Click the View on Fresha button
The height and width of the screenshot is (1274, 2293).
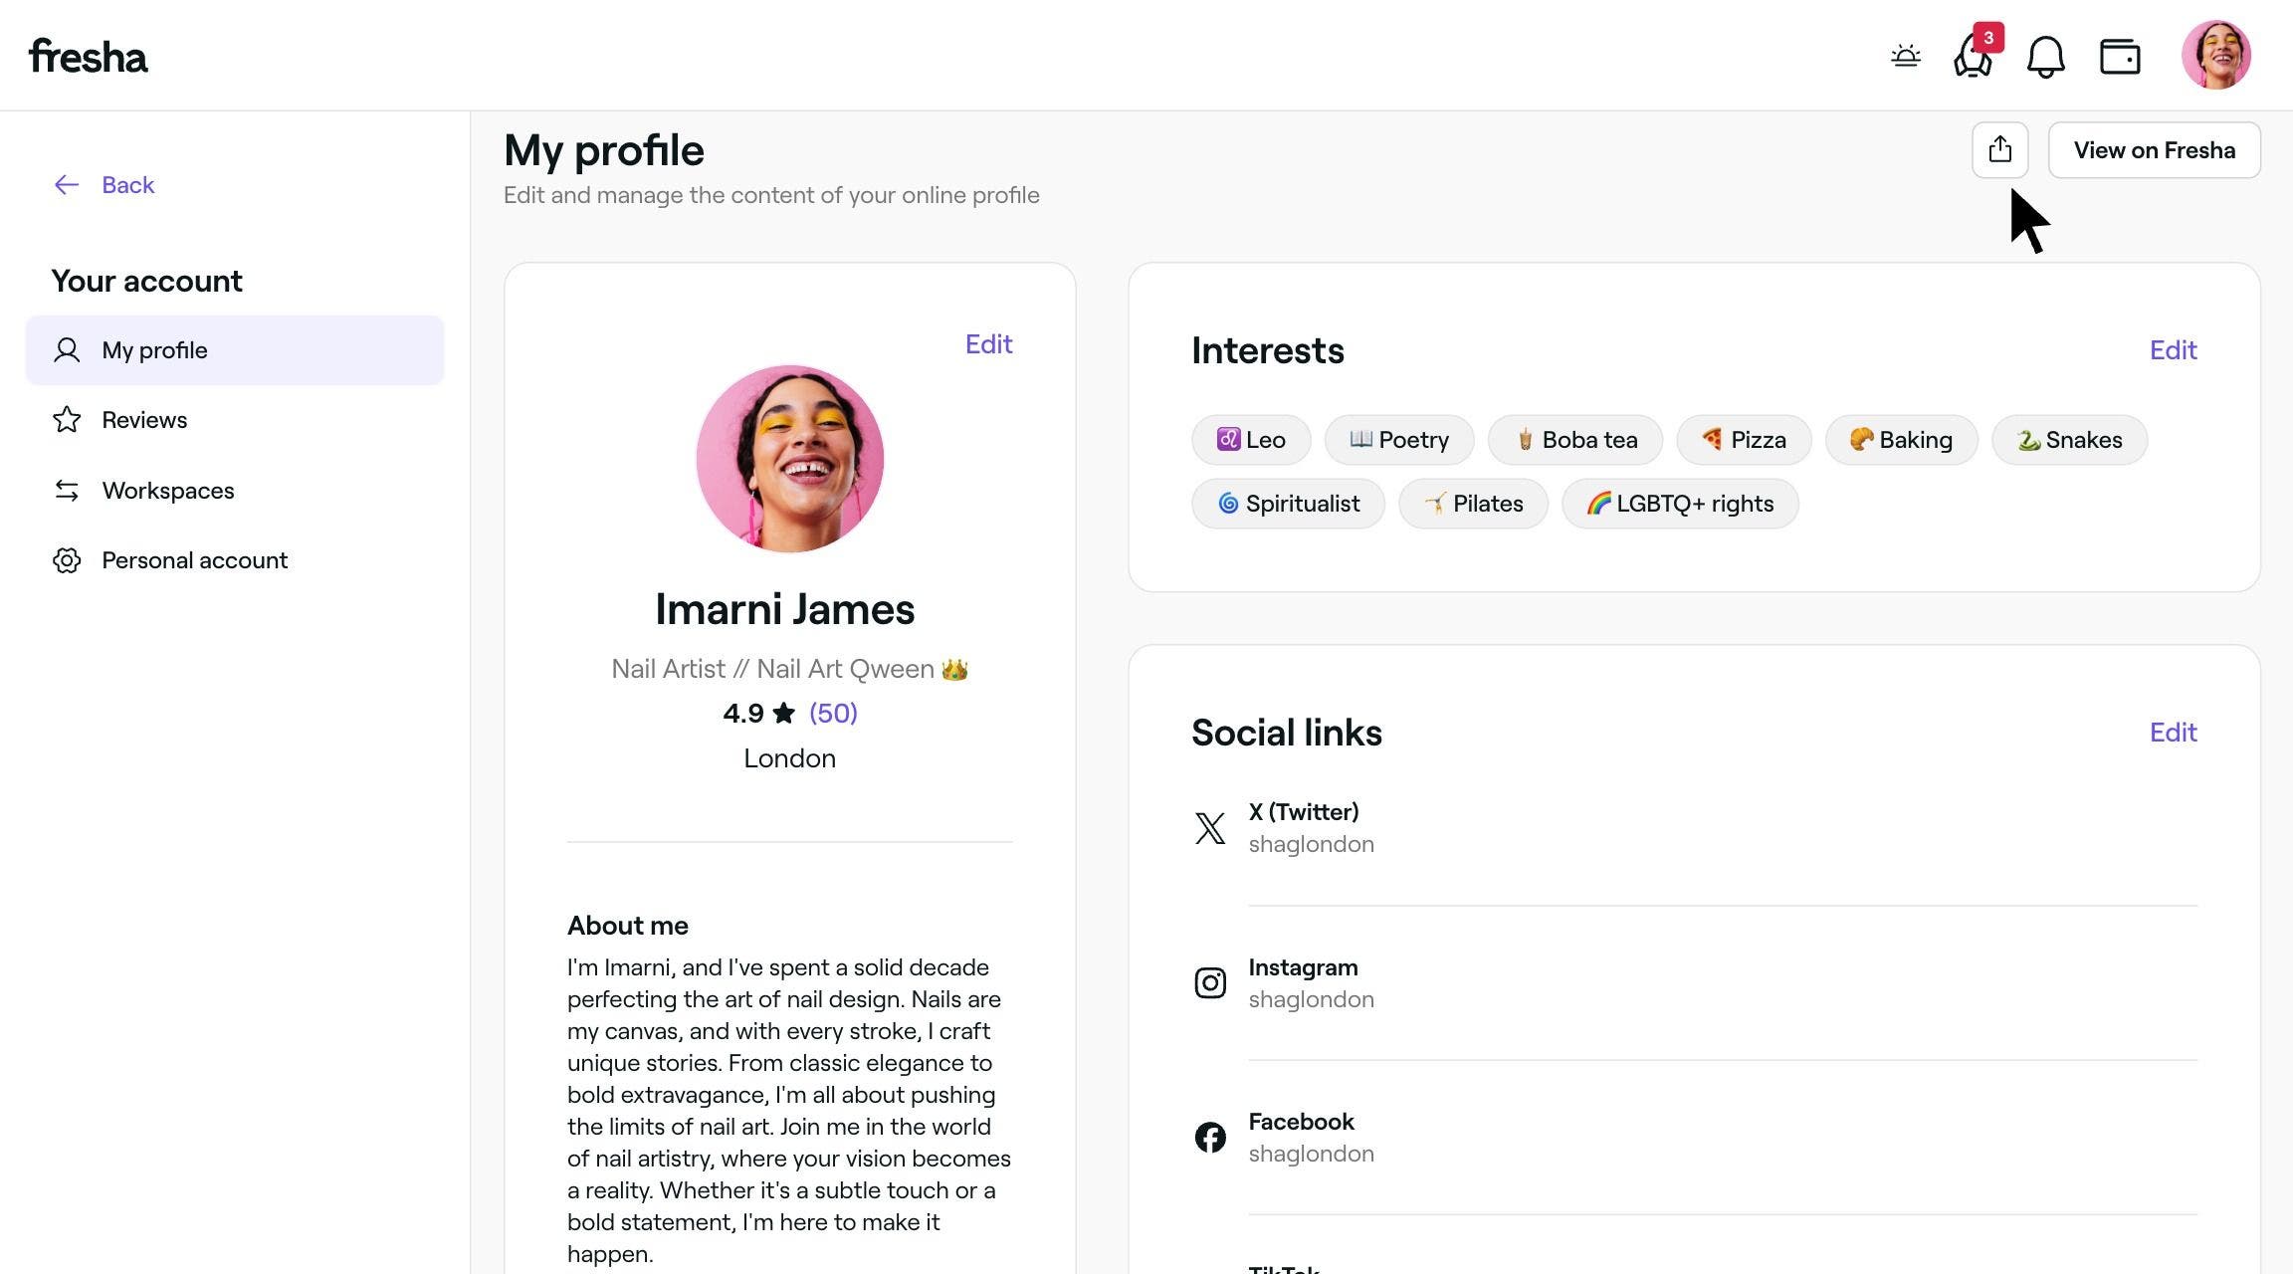[x=2155, y=150]
